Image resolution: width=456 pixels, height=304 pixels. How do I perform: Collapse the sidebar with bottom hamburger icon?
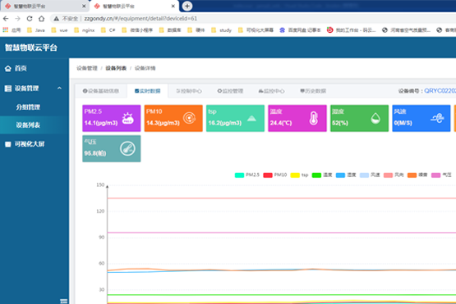(64, 301)
